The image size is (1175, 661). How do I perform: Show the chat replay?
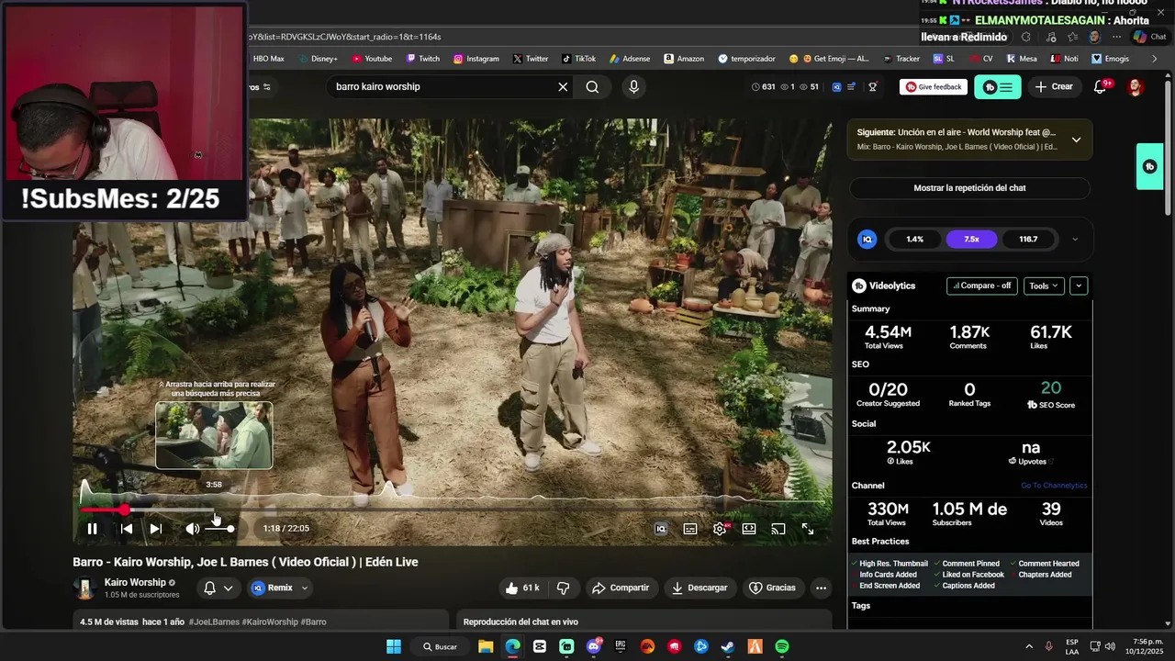click(x=969, y=188)
